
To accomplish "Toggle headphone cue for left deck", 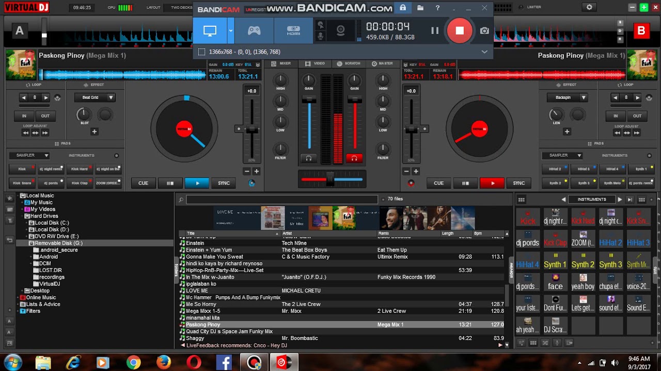I will tap(309, 158).
